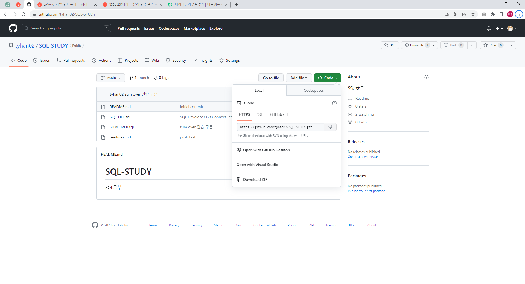525x284 pixels.
Task: Select the SSH clone option
Action: [x=260, y=114]
